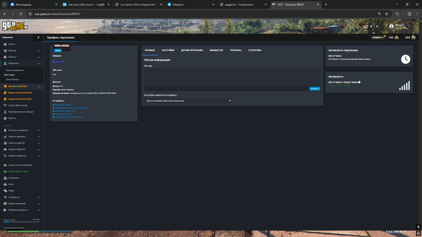Open the profile privacy settings dropdown

[188, 101]
